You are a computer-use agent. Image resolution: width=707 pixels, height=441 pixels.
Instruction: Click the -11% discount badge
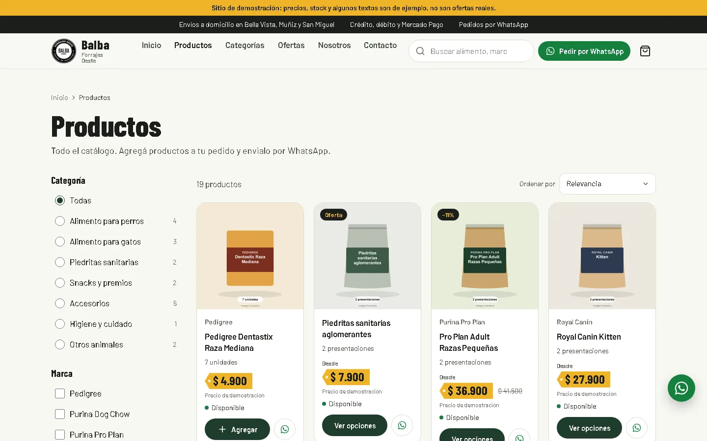[x=448, y=215]
